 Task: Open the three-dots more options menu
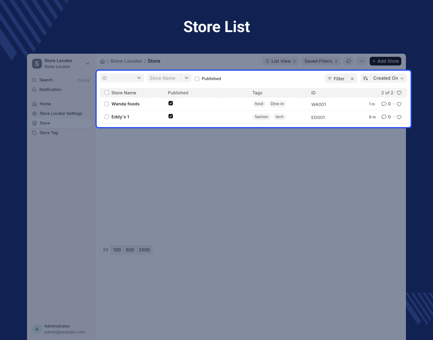coord(361,61)
